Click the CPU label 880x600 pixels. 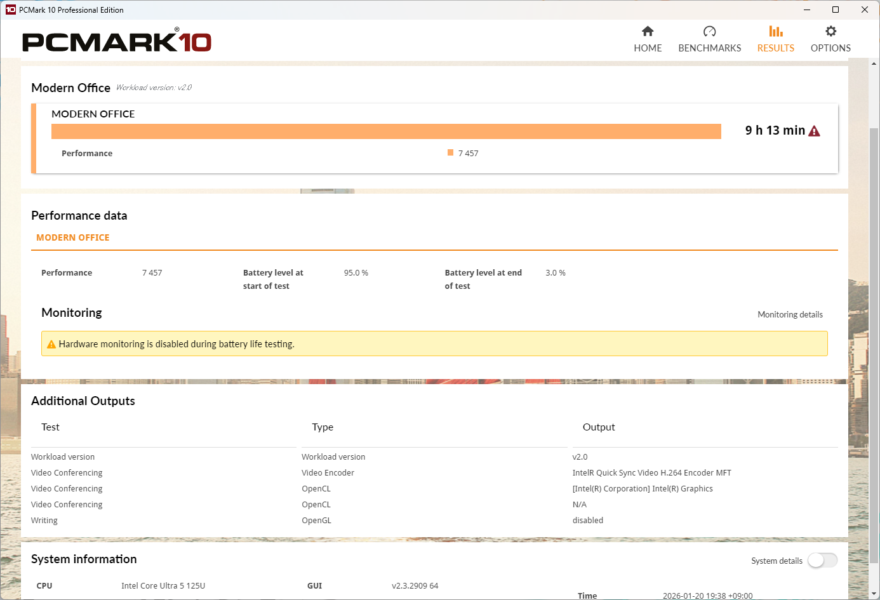[44, 585]
